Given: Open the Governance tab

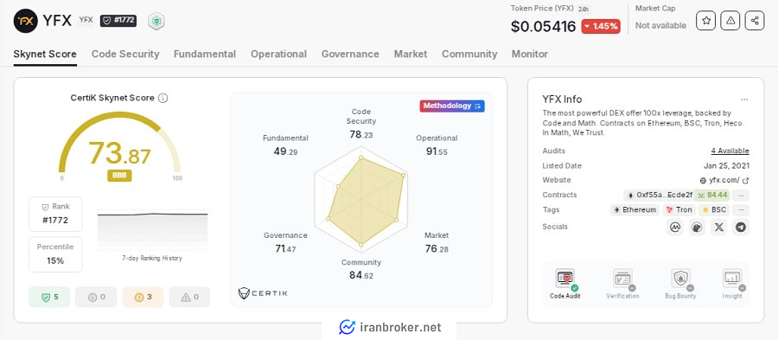Looking at the screenshot, I should [350, 55].
